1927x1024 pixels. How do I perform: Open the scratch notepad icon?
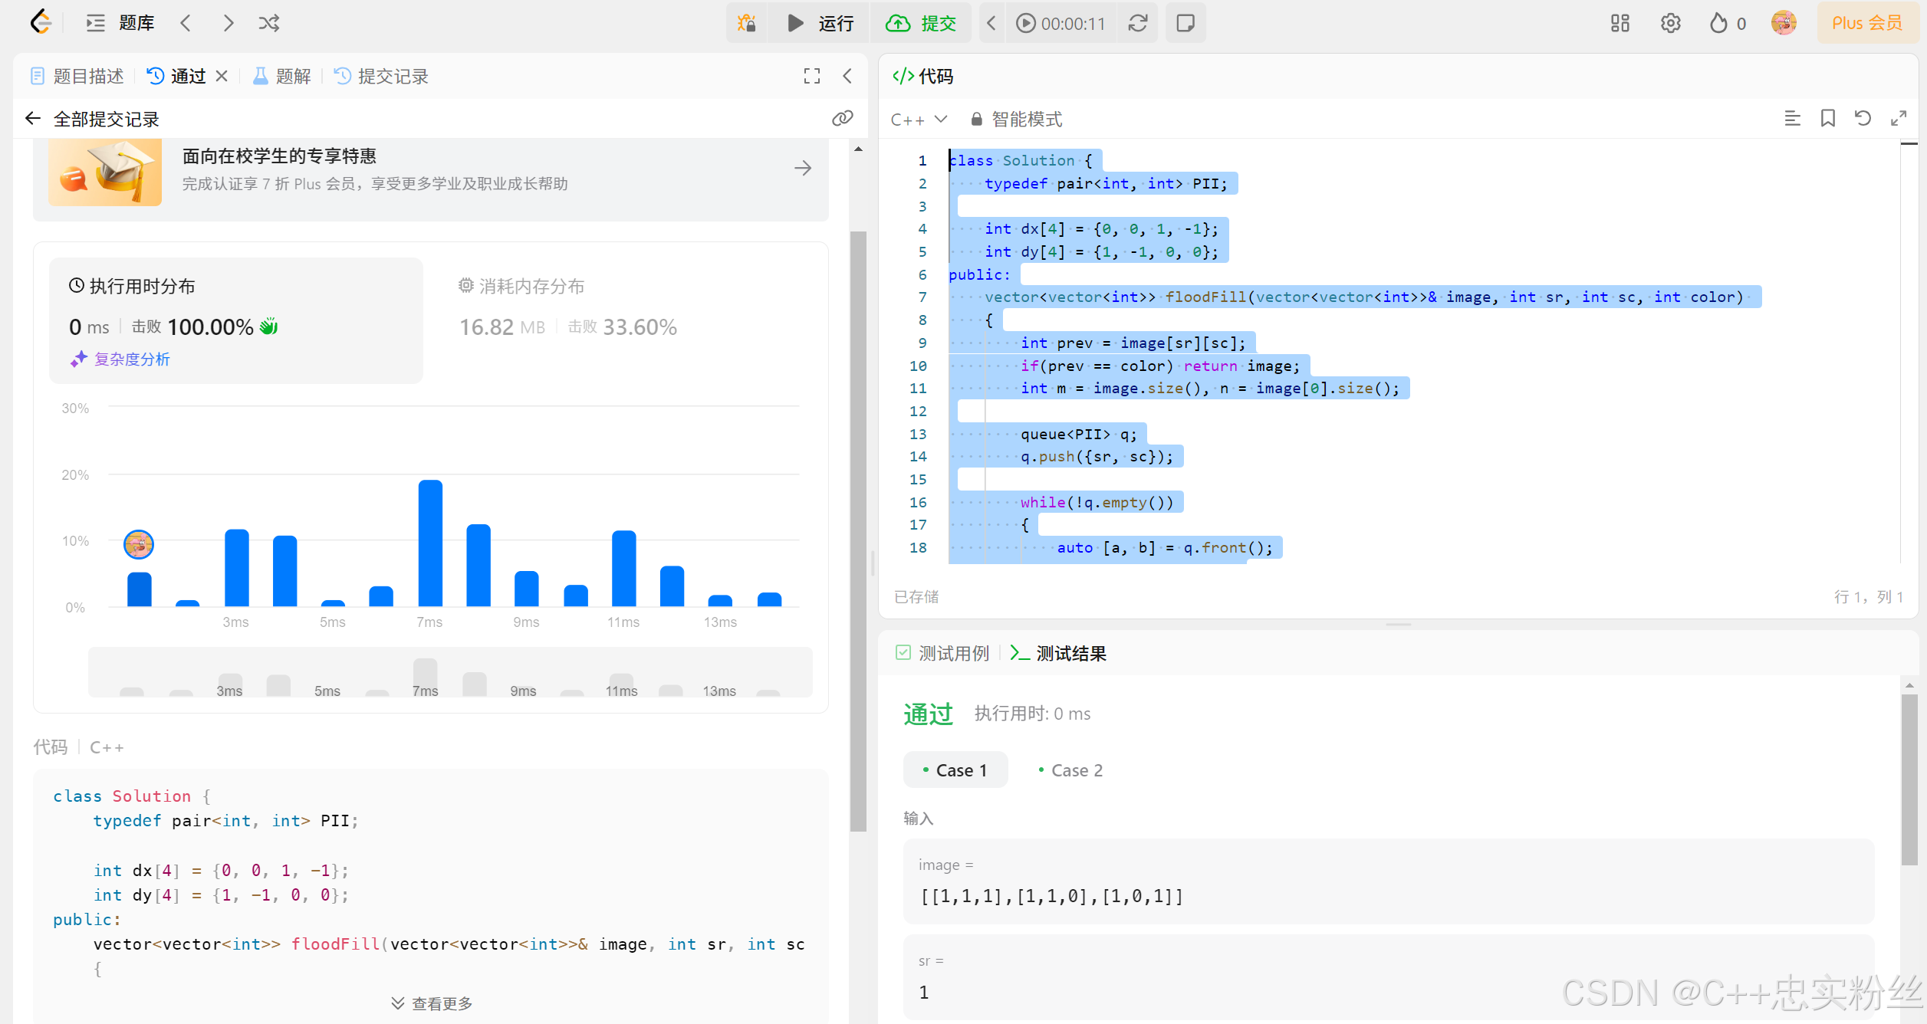tap(1185, 23)
